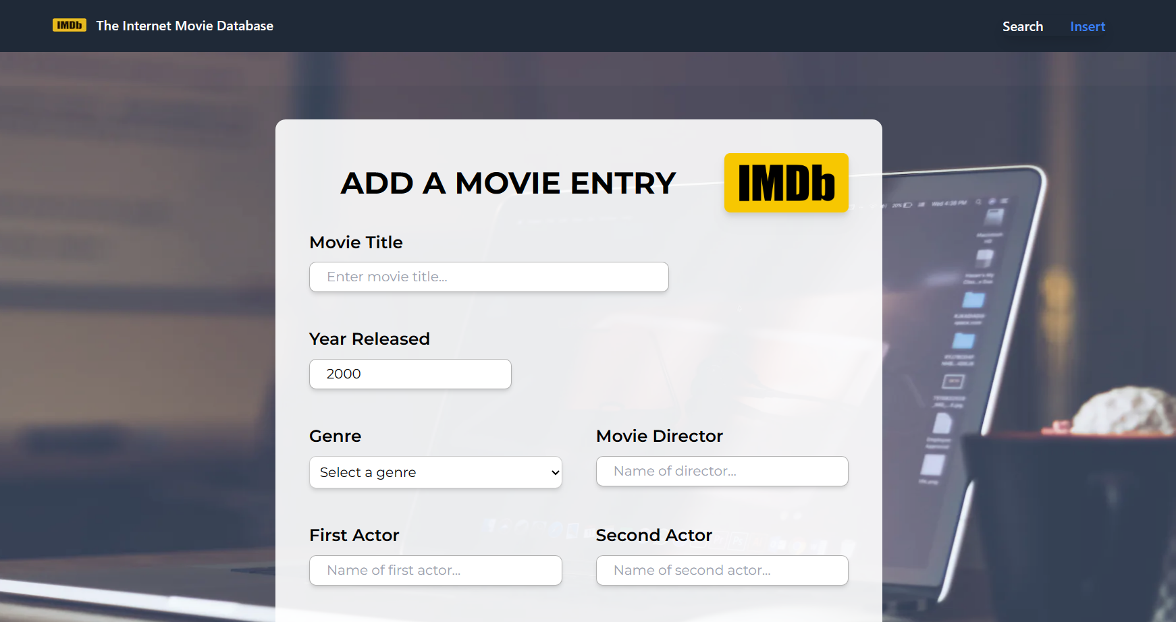Click the "Second Actor" label
This screenshot has width=1176, height=622.
[x=653, y=535]
